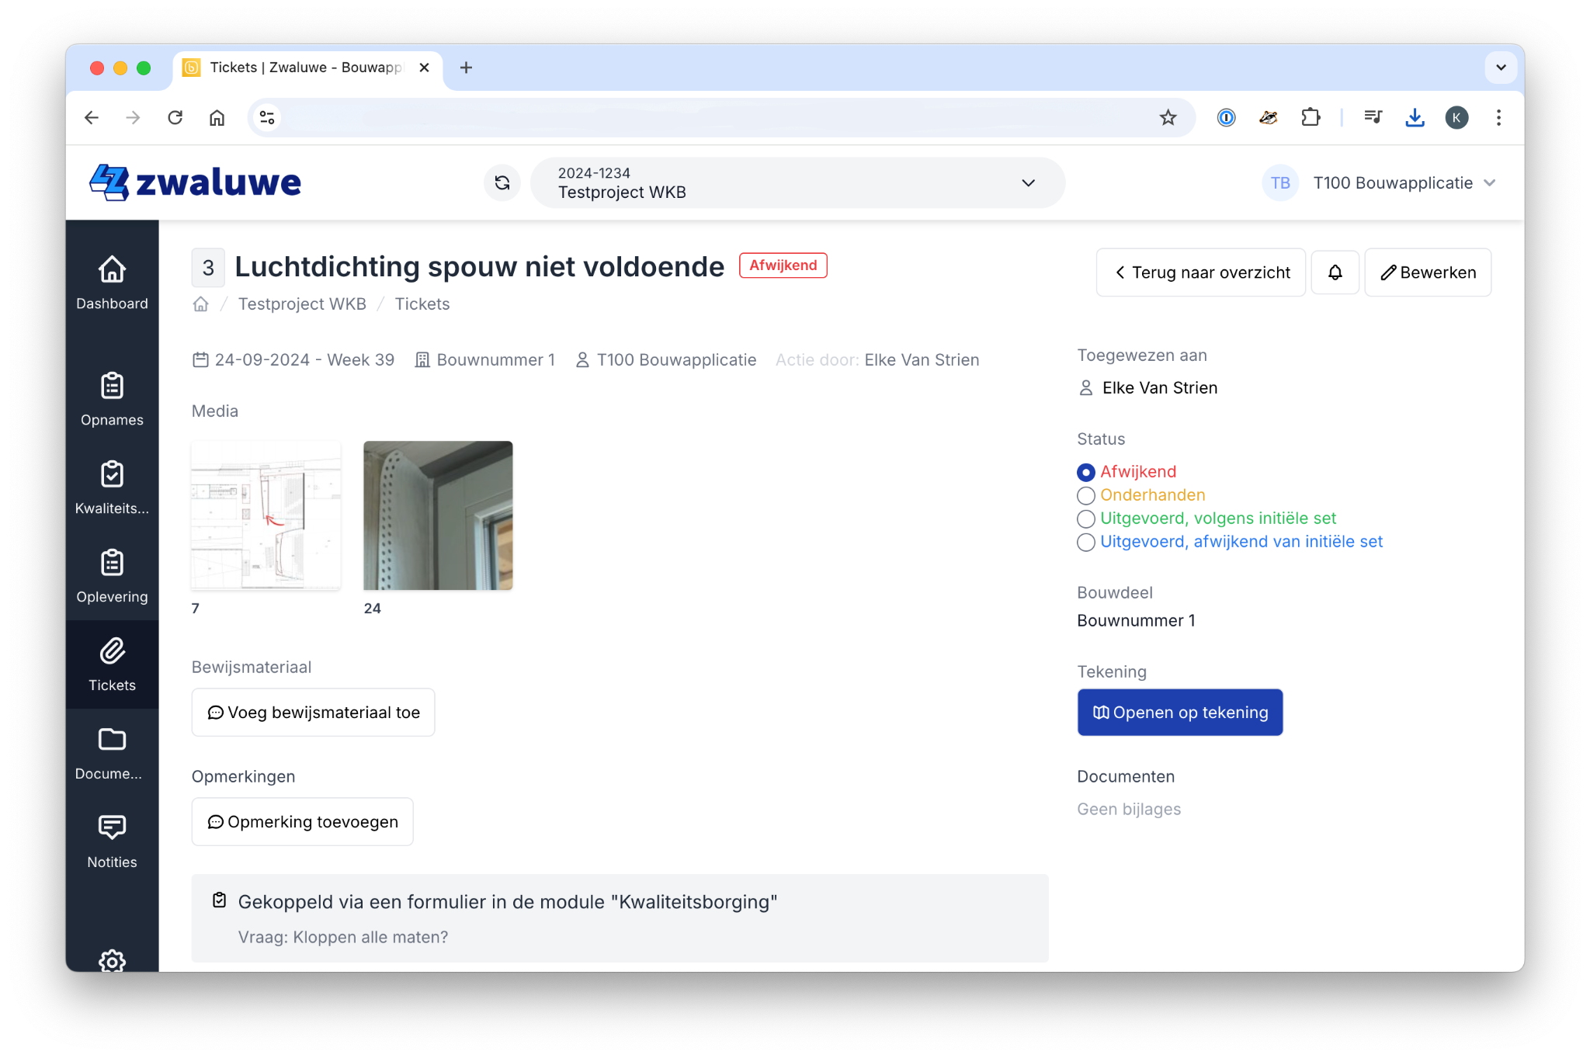Screen dimensions: 1590x1058
Task: Open the Opnames sidebar module
Action: (x=112, y=399)
